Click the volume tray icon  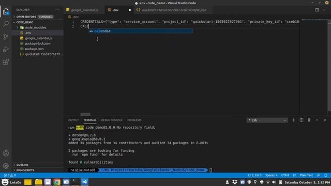274,182
